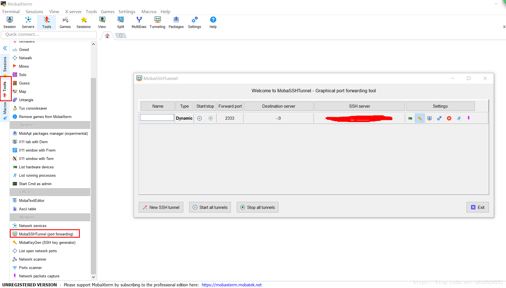Click the Quick connect input field
Viewport: 506px width, 288px height.
tap(49, 34)
